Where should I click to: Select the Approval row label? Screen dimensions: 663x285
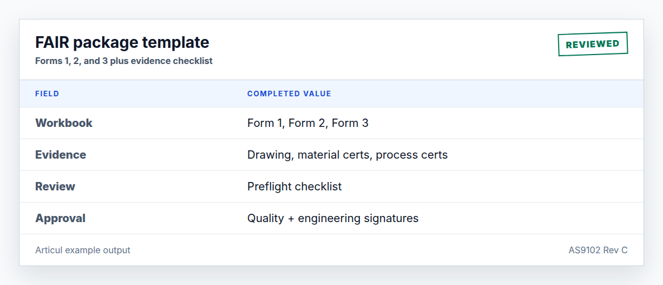pos(60,218)
